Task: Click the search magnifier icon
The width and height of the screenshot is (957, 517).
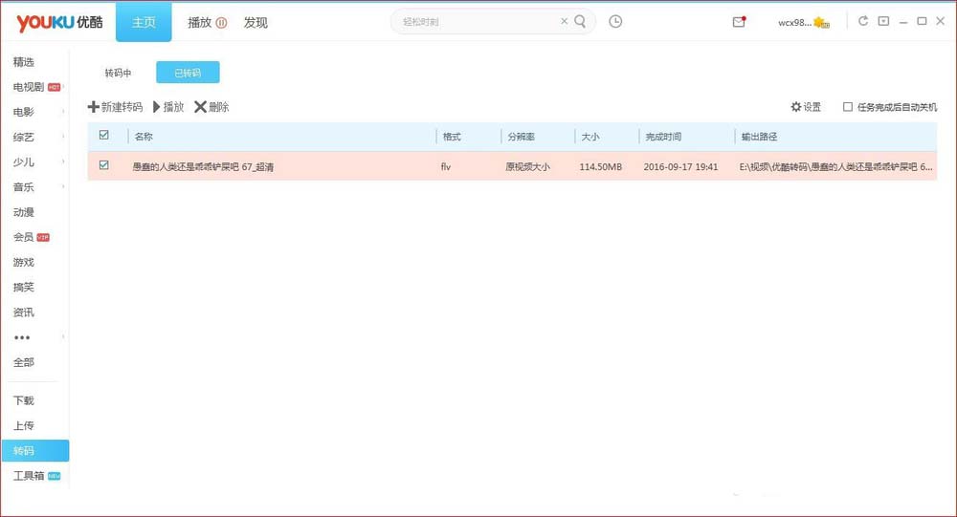Action: [x=580, y=21]
